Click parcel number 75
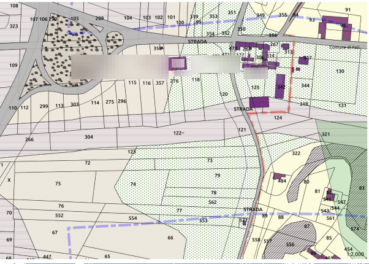Image resolution: width=369 pixels, height=264 pixels. [58, 184]
